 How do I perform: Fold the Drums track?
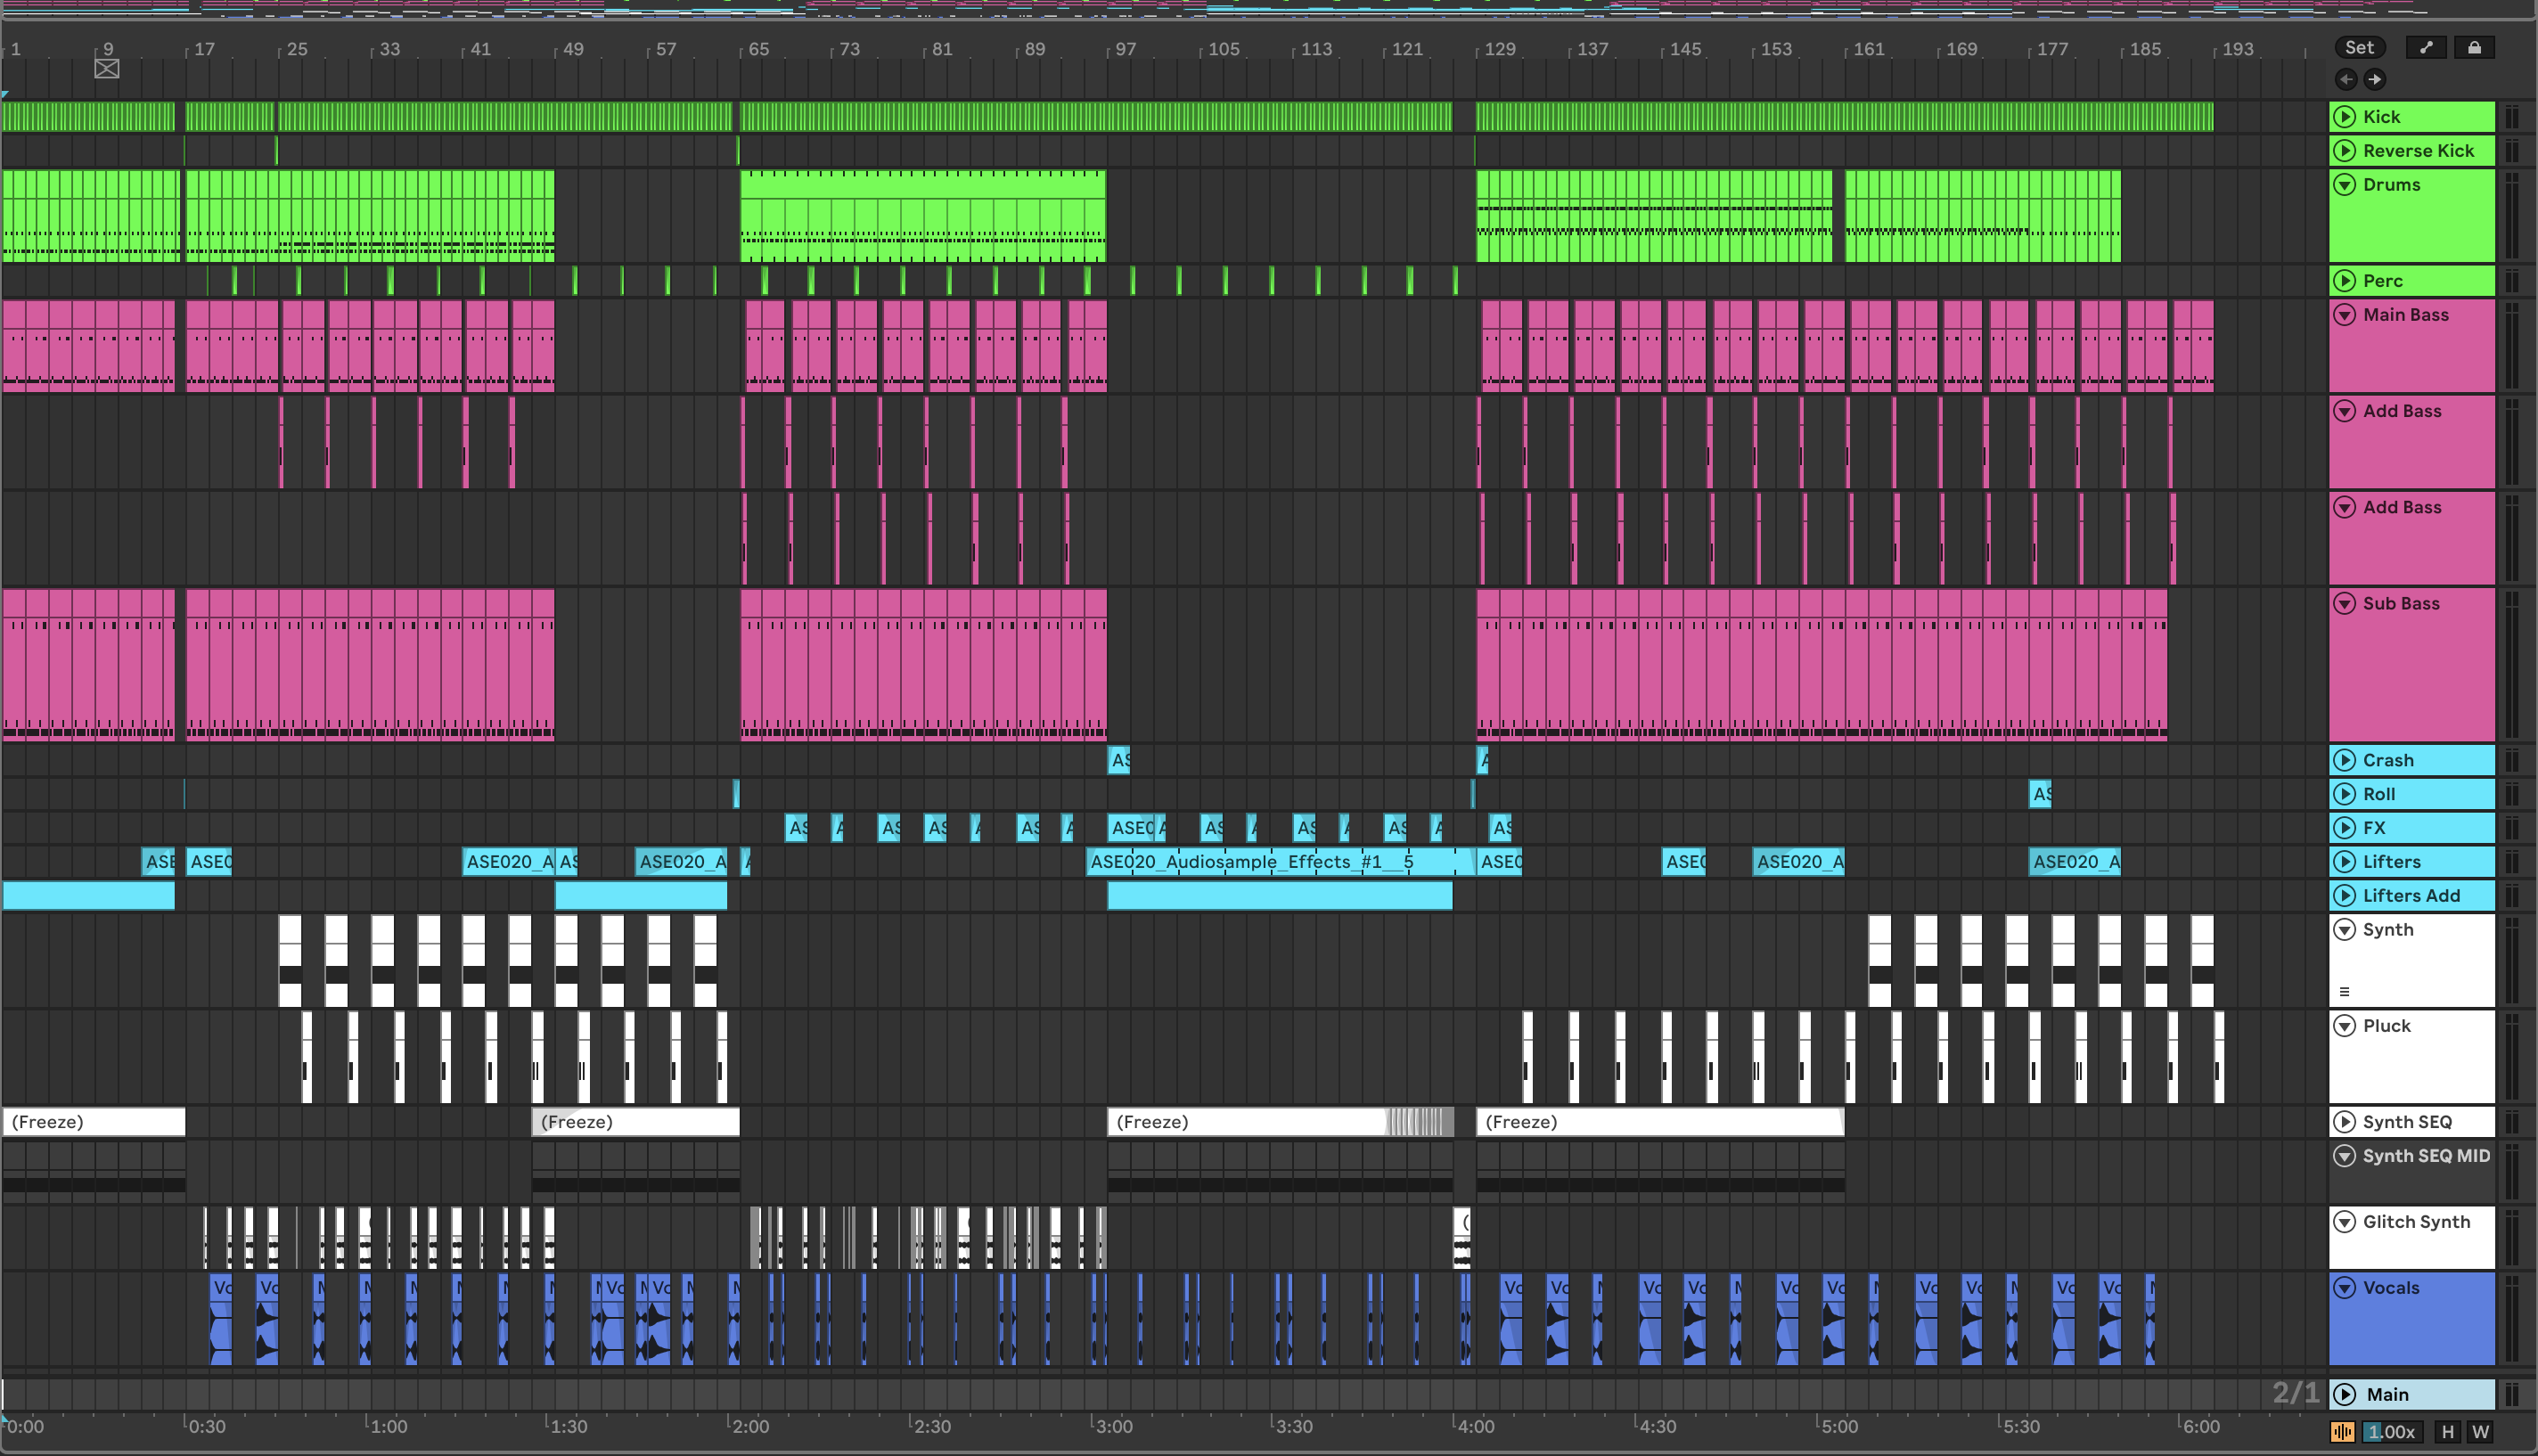click(2344, 185)
